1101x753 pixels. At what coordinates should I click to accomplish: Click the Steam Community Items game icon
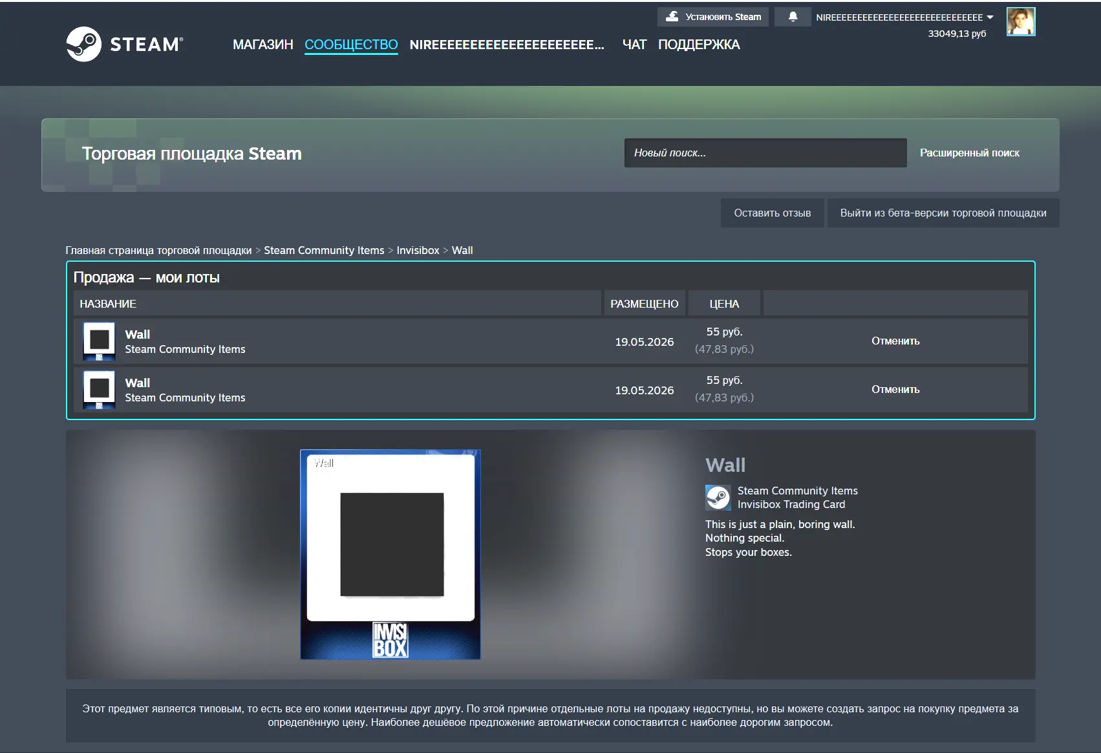(x=718, y=498)
